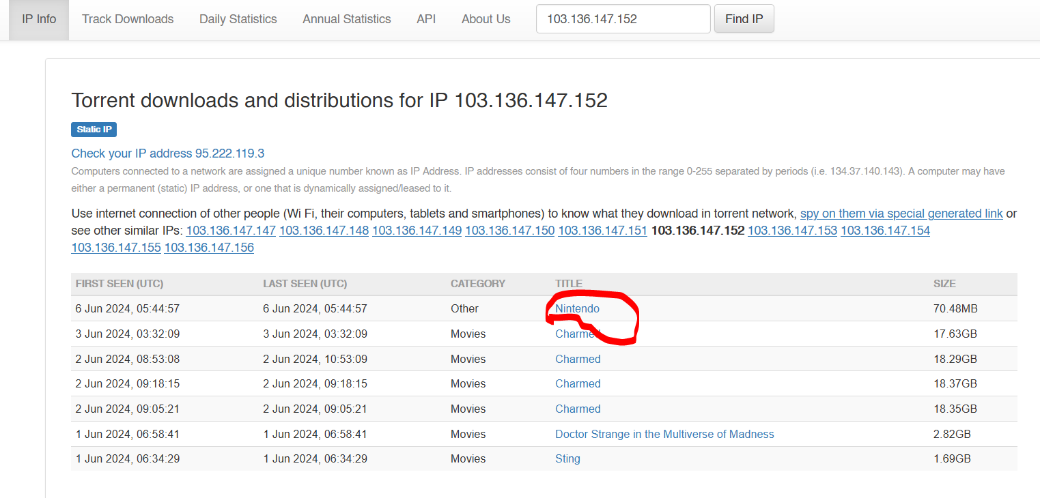Image resolution: width=1040 pixels, height=498 pixels.
Task: Click the FIRST SEEN (UTC) column header
Action: point(120,284)
